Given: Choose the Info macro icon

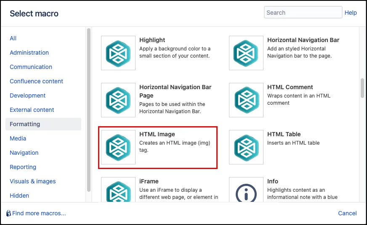Looking at the screenshot, I should pyautogui.click(x=246, y=190).
